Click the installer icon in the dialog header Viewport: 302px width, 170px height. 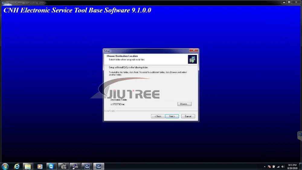point(192,59)
